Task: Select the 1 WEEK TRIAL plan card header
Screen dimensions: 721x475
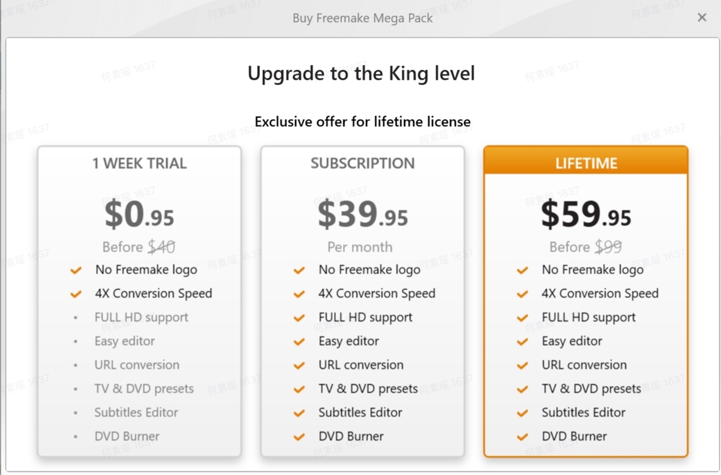Action: coord(139,164)
